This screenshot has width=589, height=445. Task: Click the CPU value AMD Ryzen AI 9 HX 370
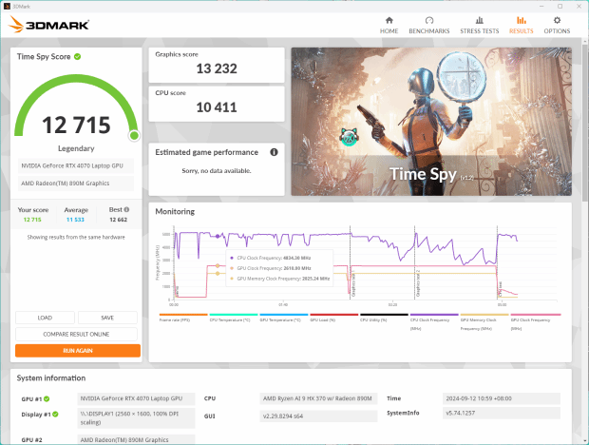tap(318, 398)
